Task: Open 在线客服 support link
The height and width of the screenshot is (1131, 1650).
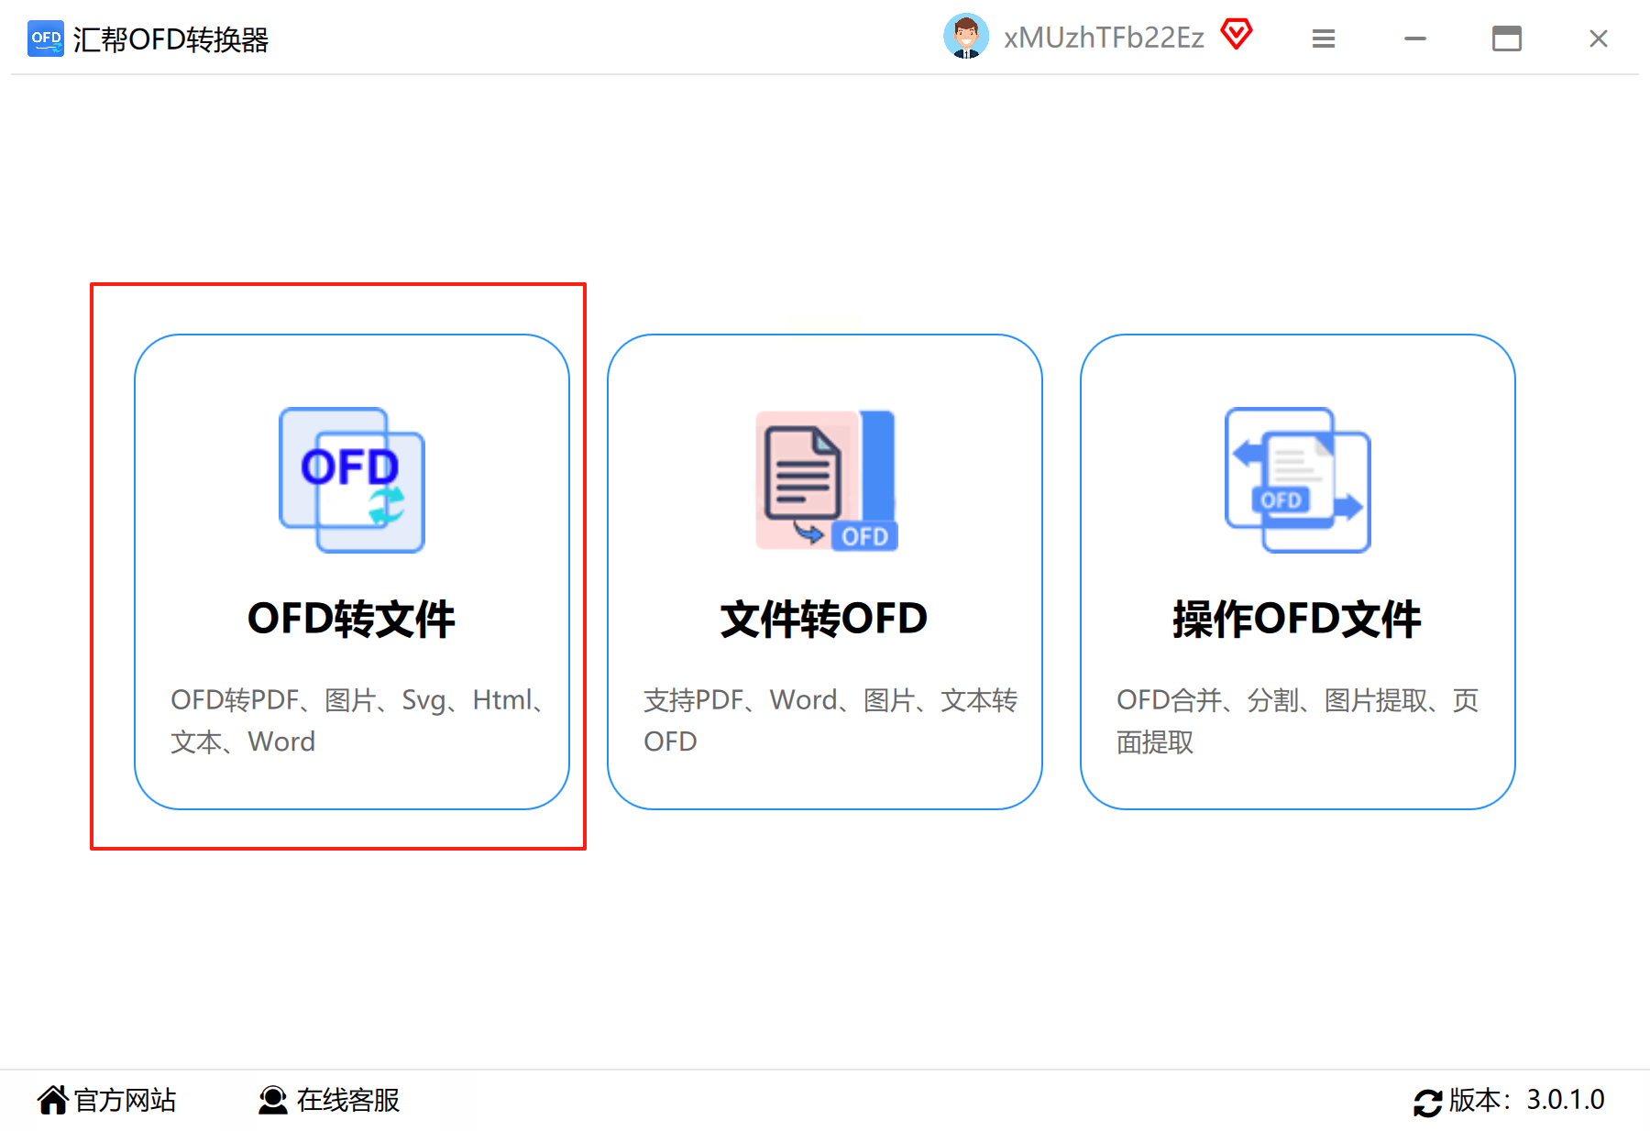Action: click(x=348, y=1100)
